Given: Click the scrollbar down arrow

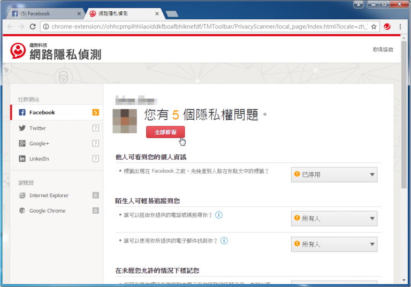Looking at the screenshot, I should [x=404, y=280].
